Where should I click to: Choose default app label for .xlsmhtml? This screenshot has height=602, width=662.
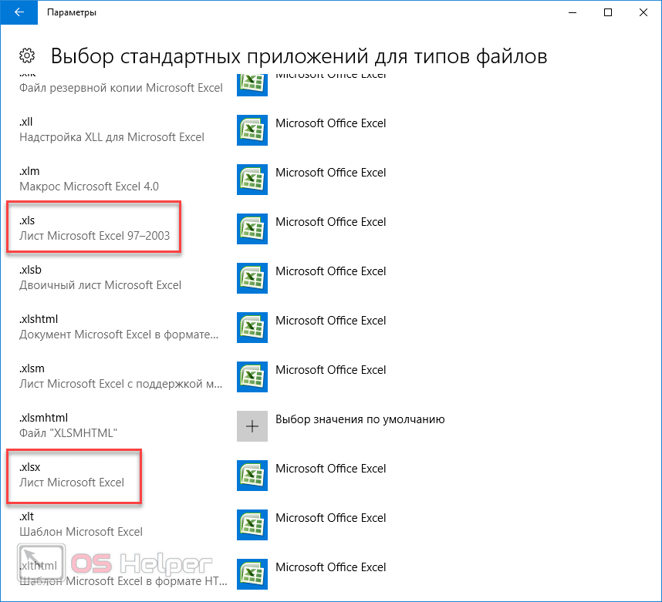coord(360,419)
